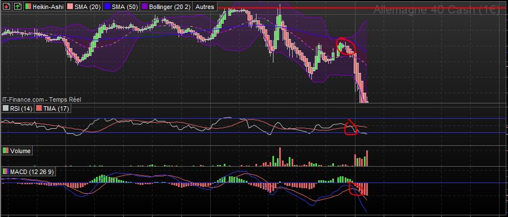This screenshot has width=508, height=217.
Task: Click the MACD indicator tricolor icon
Action: (6, 171)
